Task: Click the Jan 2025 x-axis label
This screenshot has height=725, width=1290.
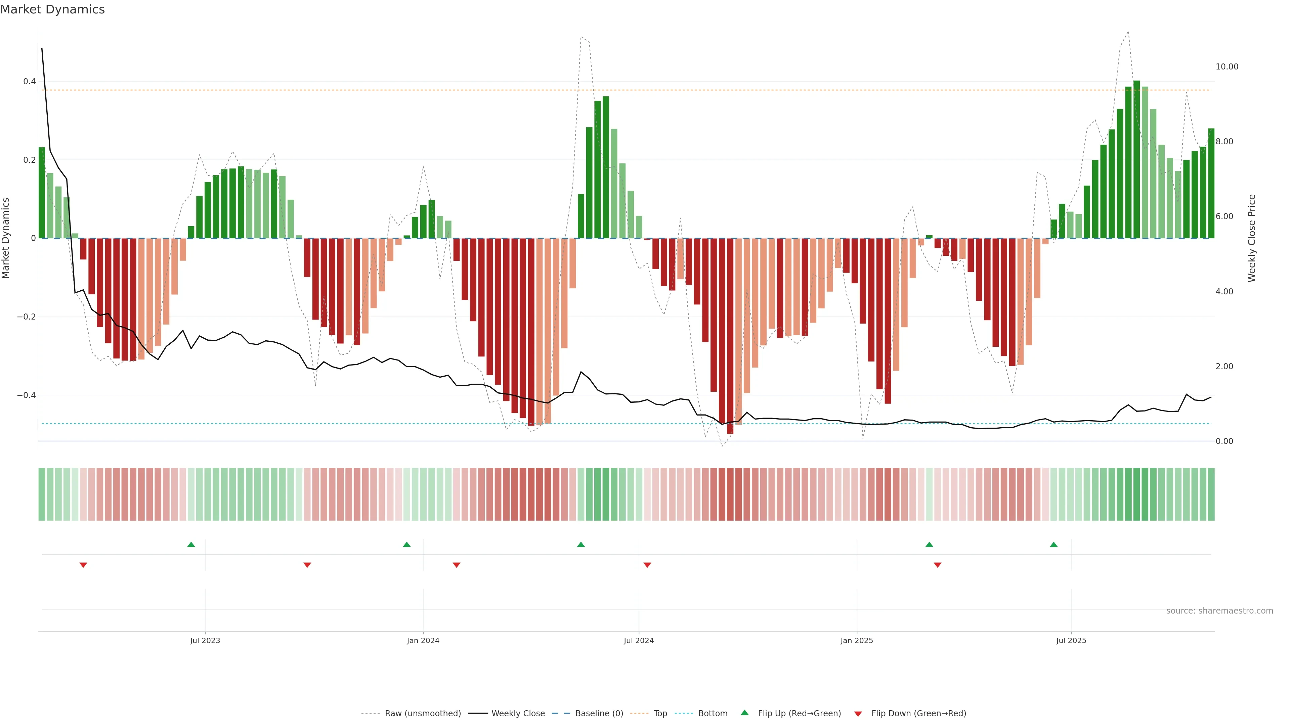Action: coord(856,640)
